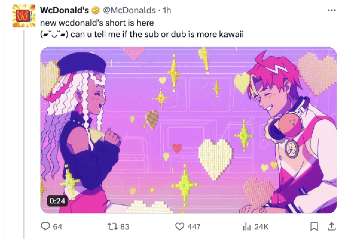Repost the tweet using the retweet icon
Image resolution: width=342 pixels, height=239 pixels.
click(x=112, y=226)
